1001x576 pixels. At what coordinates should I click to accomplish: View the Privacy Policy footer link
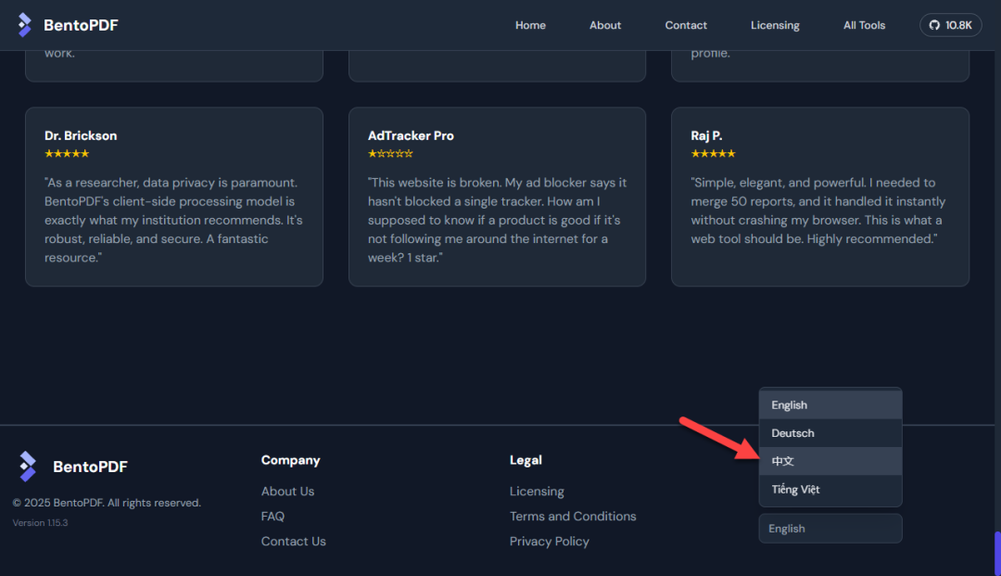[x=549, y=542]
